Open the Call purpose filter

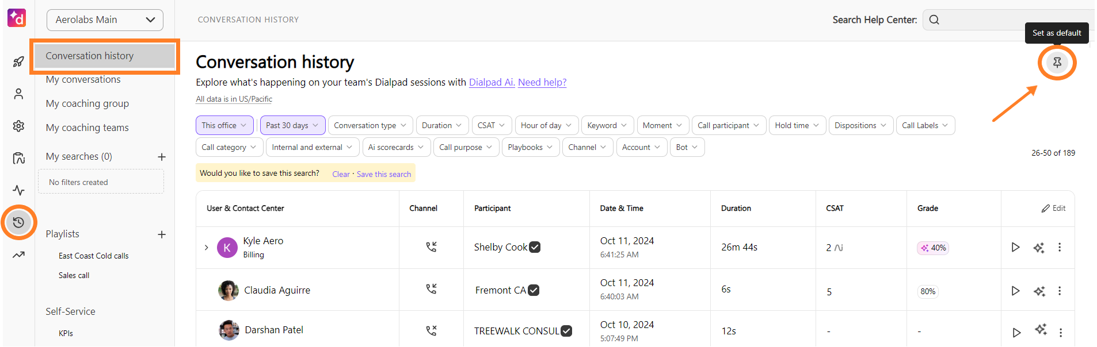tap(466, 147)
